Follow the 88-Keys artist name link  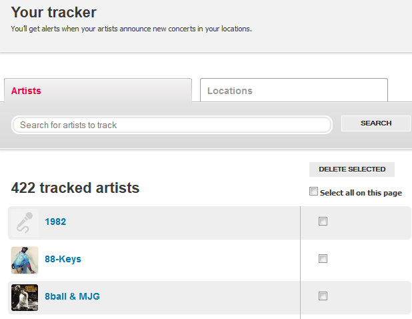point(63,260)
